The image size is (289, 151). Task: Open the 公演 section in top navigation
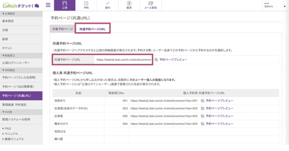coord(65,5)
